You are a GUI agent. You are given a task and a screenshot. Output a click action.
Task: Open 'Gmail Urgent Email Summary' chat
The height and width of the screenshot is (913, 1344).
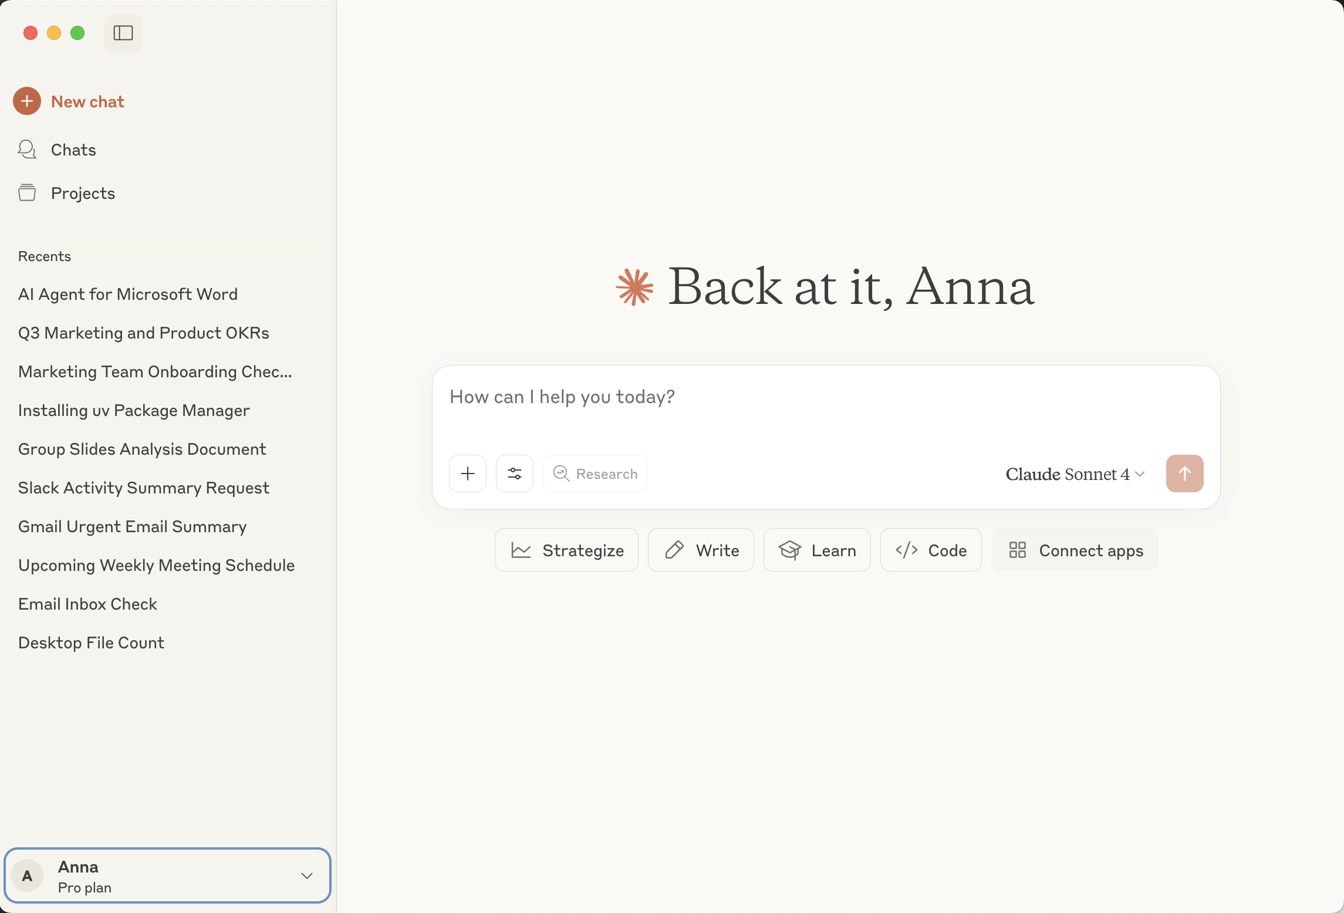(x=133, y=526)
